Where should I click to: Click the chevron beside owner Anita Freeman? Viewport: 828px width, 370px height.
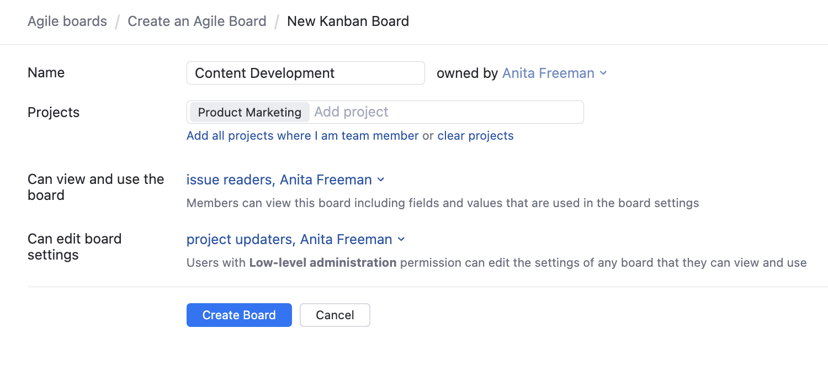click(x=603, y=73)
